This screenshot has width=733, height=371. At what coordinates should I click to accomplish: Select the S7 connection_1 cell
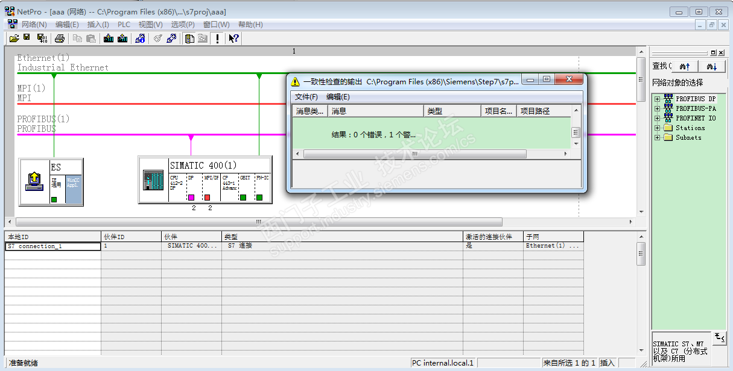click(x=52, y=246)
